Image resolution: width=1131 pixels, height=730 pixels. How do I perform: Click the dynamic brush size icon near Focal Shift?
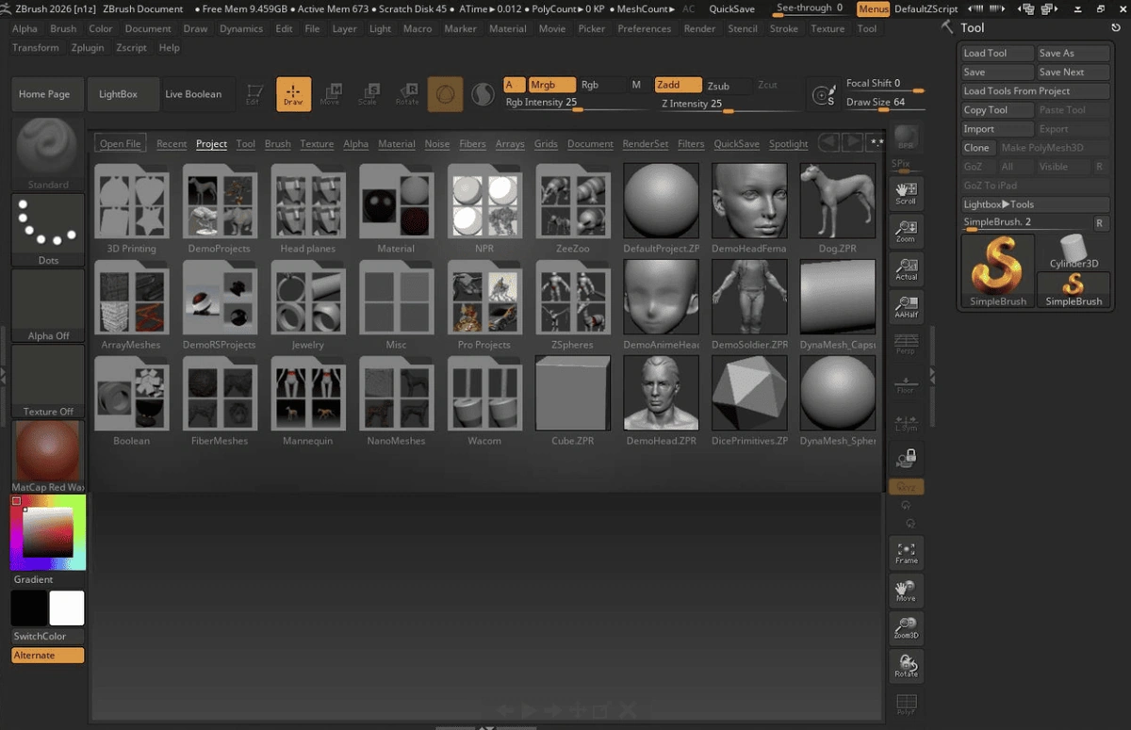pos(824,95)
